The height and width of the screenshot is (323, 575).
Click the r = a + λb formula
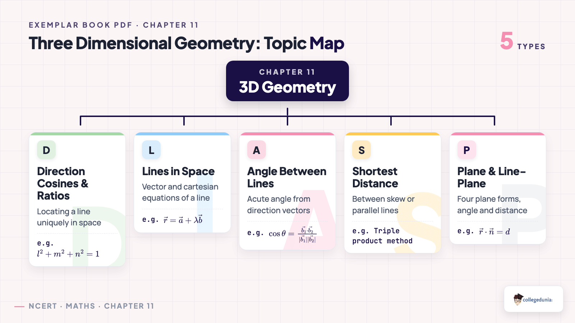click(183, 220)
